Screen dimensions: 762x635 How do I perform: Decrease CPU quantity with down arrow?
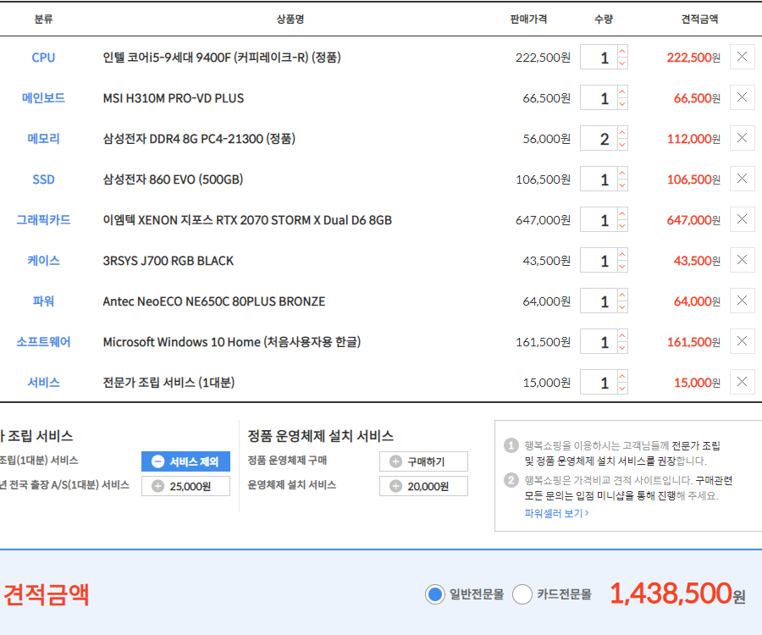tap(622, 63)
